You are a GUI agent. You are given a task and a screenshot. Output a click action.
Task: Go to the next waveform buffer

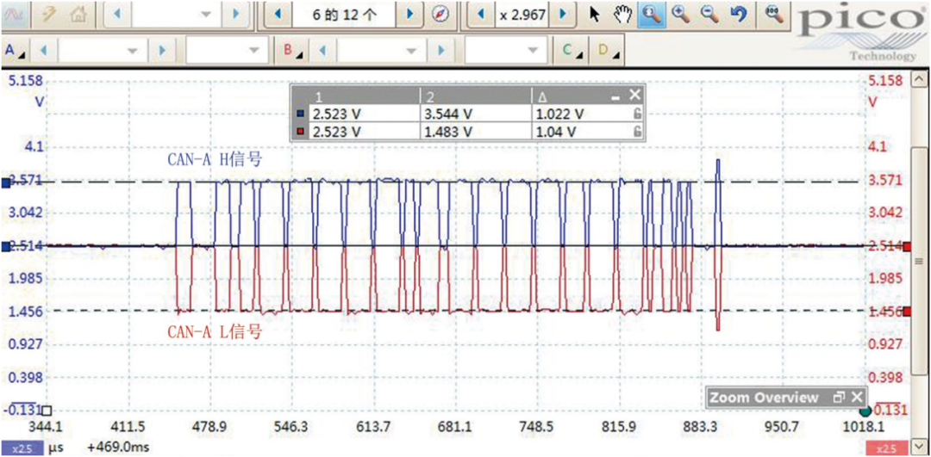(410, 15)
